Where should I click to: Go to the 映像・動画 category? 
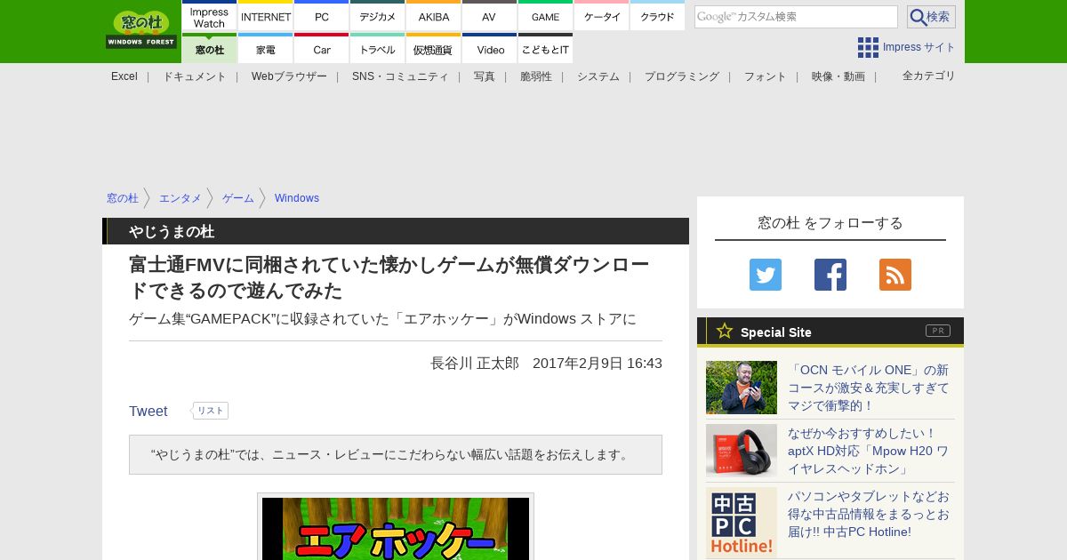point(838,76)
